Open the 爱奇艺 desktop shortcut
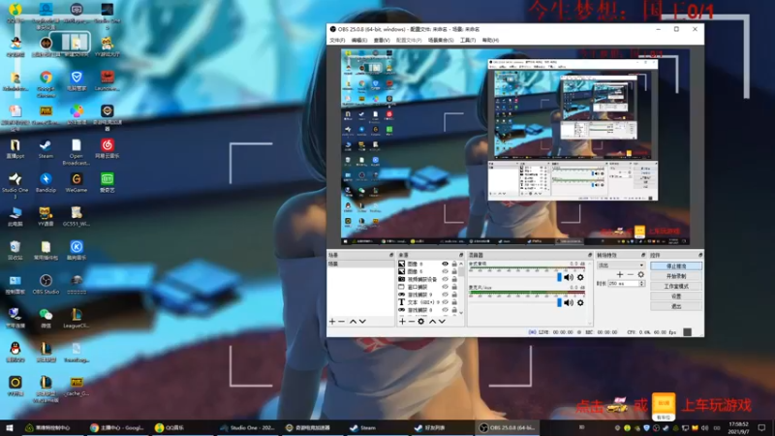The image size is (775, 436). pos(108,183)
